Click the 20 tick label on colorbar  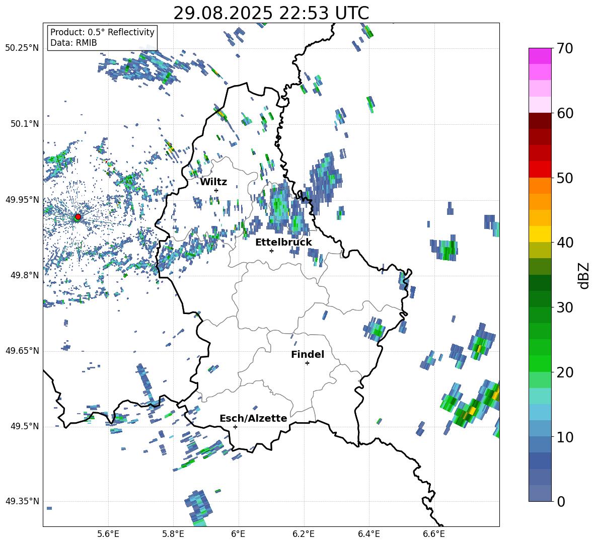tap(565, 372)
